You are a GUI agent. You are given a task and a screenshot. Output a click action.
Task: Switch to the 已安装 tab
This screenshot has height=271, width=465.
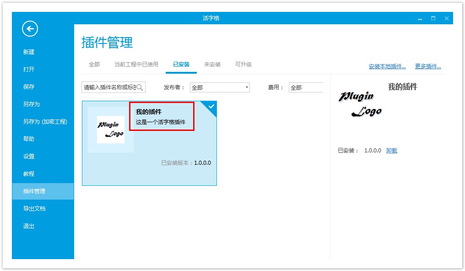[x=181, y=65]
